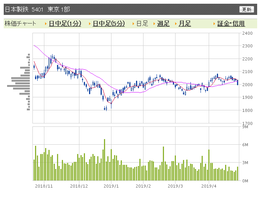Click the 2019/3 date axis label
Viewport: 262px width, 198px height.
click(x=175, y=186)
